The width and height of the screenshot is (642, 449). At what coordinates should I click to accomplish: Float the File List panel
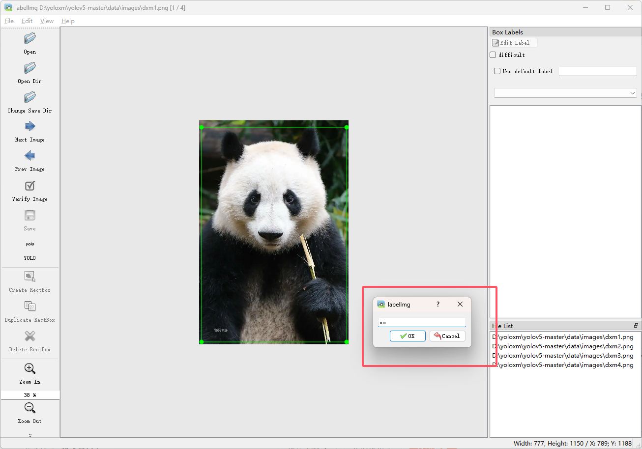pyautogui.click(x=636, y=326)
